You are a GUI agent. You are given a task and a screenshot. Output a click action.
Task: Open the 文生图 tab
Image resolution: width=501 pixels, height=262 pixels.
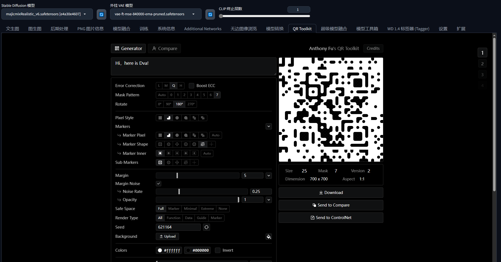point(13,29)
